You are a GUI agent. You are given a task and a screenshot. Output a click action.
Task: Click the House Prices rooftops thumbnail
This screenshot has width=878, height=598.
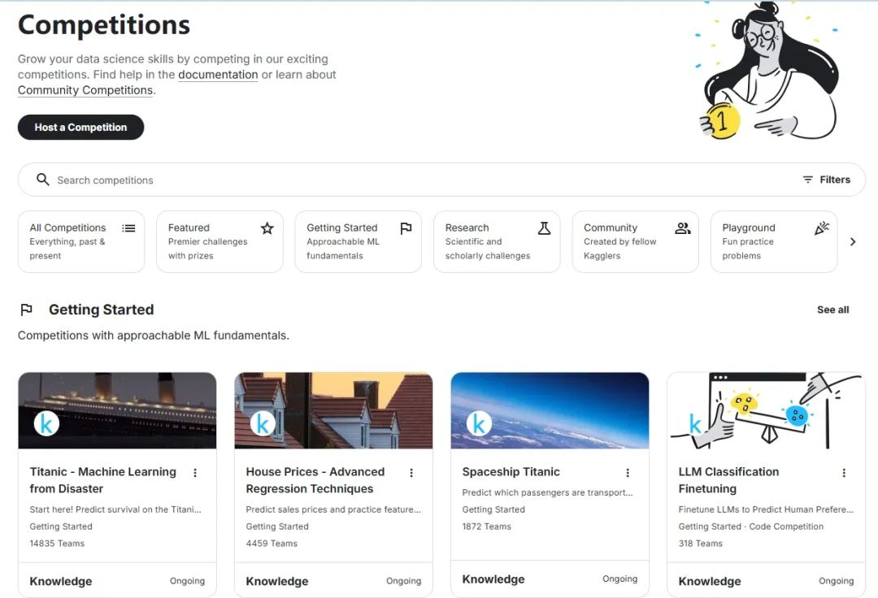point(334,410)
